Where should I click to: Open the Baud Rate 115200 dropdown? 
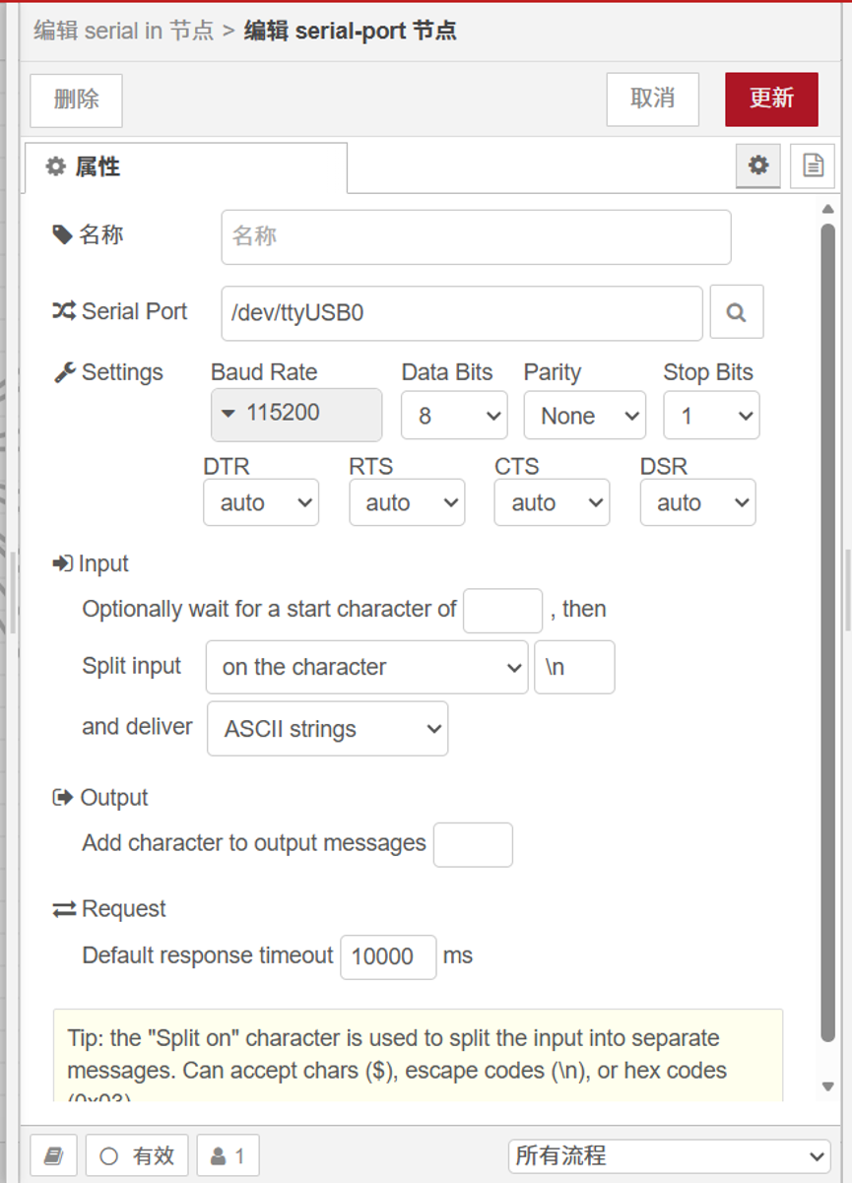(x=296, y=414)
